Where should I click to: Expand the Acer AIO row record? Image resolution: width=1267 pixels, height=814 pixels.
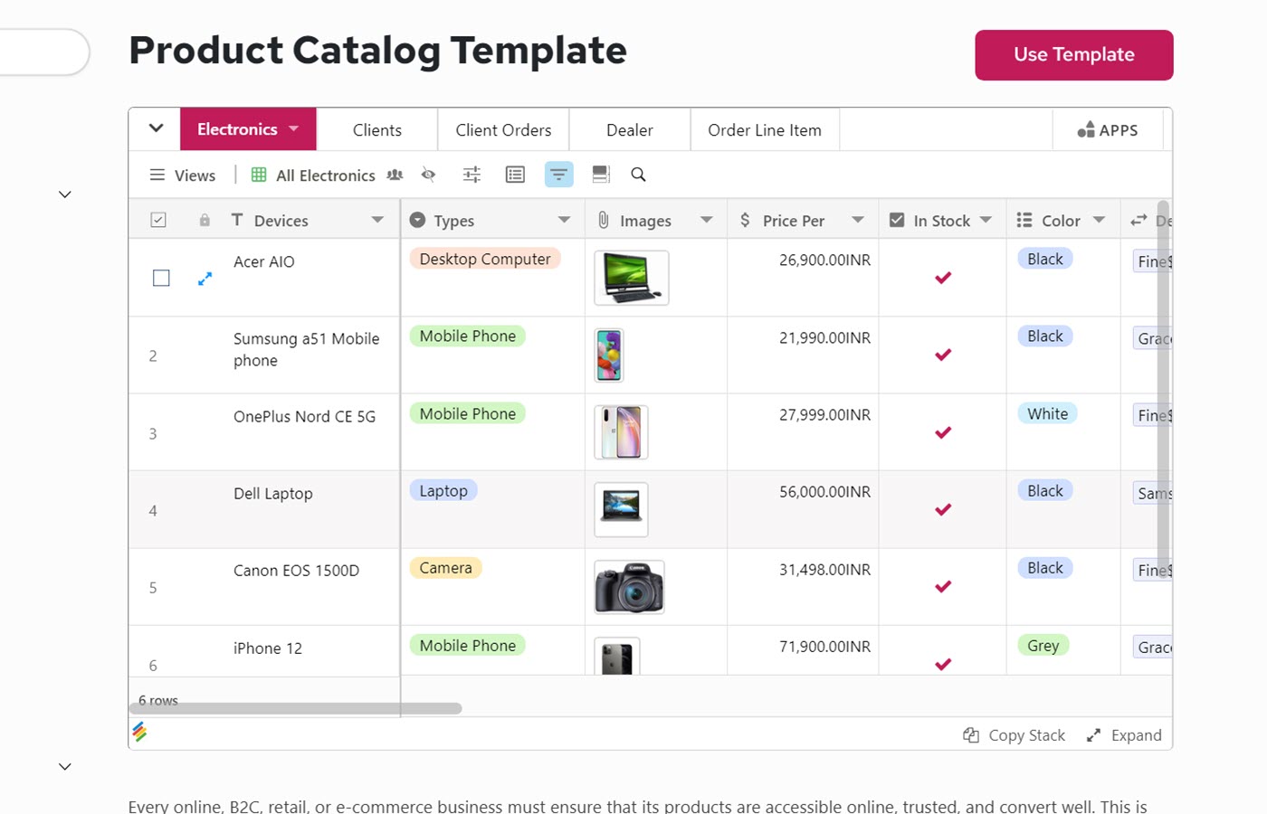(205, 279)
